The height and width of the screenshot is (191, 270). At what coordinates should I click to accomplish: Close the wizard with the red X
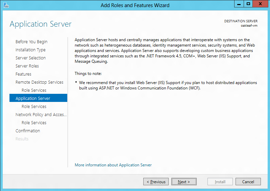(x=261, y=4)
